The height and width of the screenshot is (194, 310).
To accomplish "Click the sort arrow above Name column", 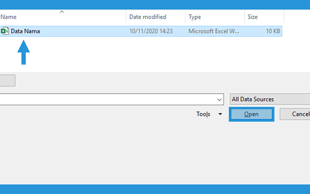I will tap(62, 12).
